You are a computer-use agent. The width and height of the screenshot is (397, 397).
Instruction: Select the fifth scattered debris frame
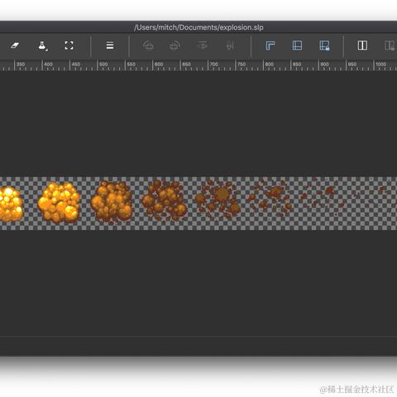[218, 200]
